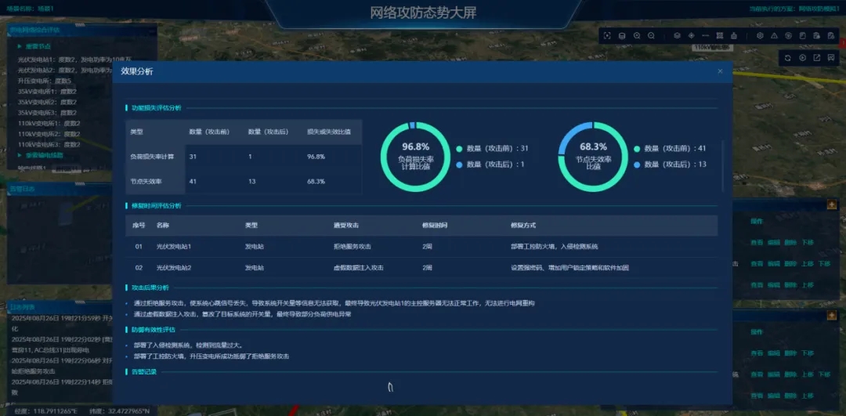846x416 pixels.
Task: Click the 告警状态 panel header
Action: (23, 189)
